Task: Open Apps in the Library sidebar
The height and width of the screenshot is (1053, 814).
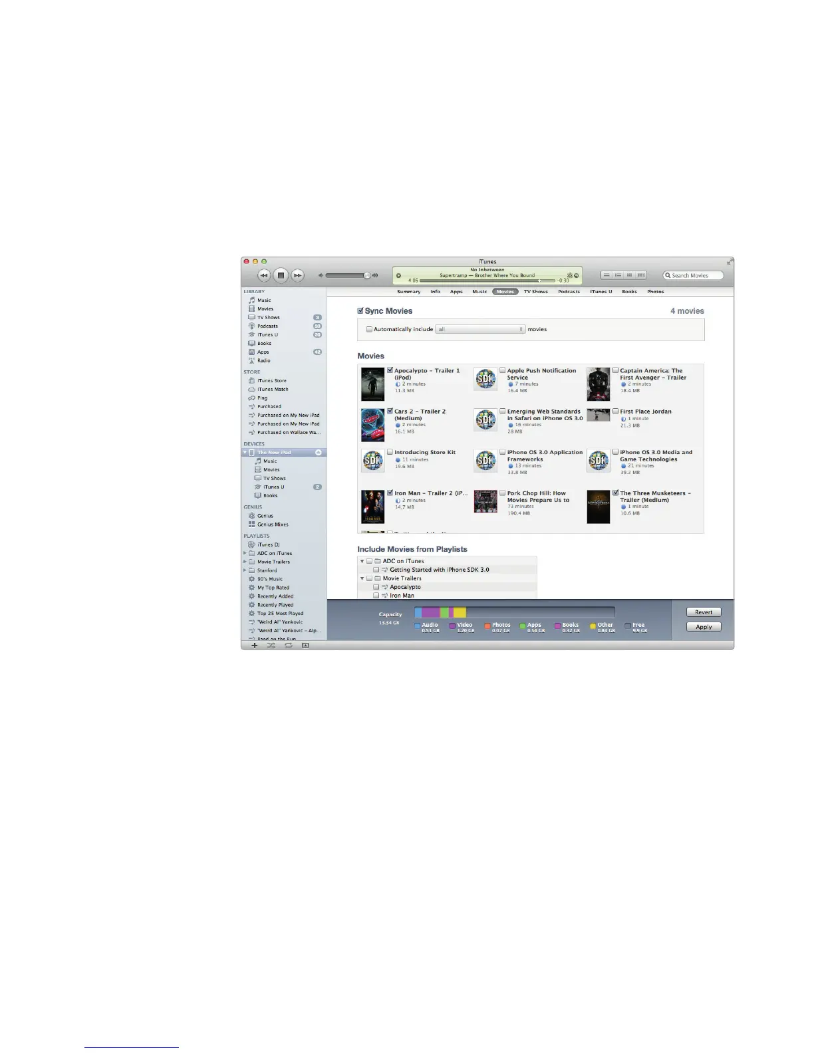Action: coord(263,352)
